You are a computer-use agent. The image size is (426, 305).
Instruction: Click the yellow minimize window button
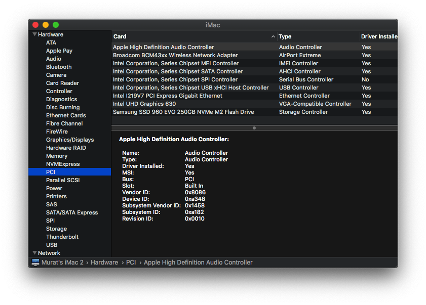pos(46,25)
